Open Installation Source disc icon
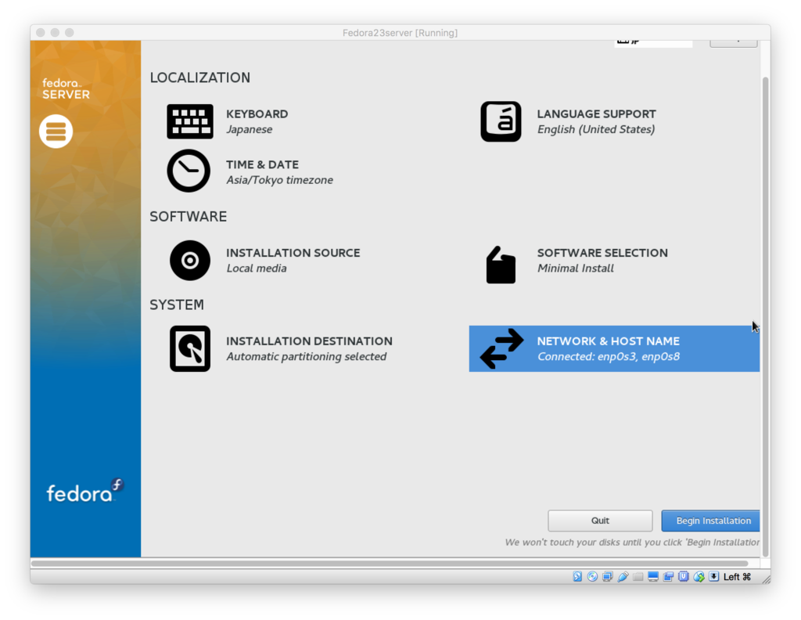Screen dimensions: 801x620 tap(189, 260)
